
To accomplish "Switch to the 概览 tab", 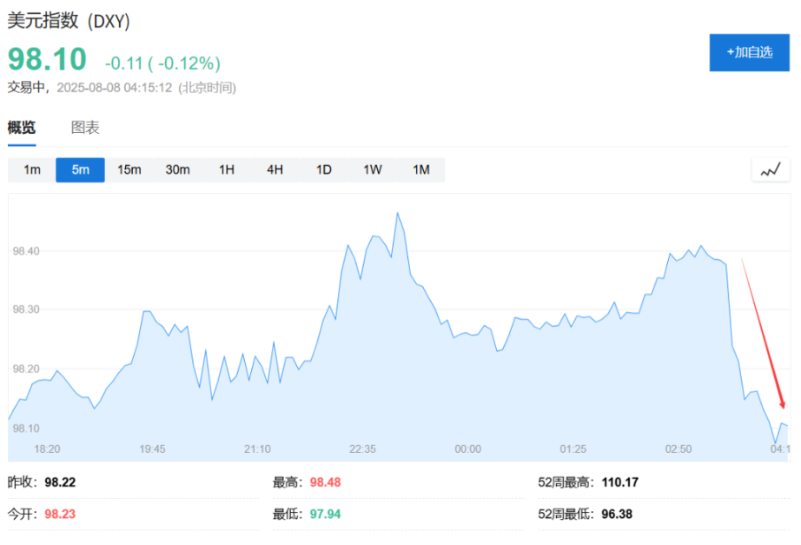I will (22, 128).
